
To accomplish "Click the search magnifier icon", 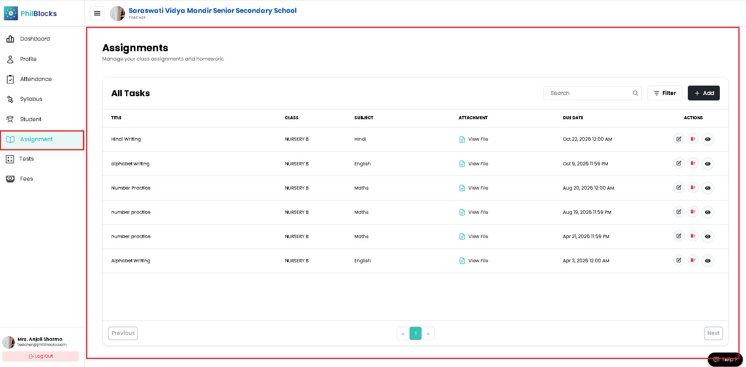I will point(636,93).
